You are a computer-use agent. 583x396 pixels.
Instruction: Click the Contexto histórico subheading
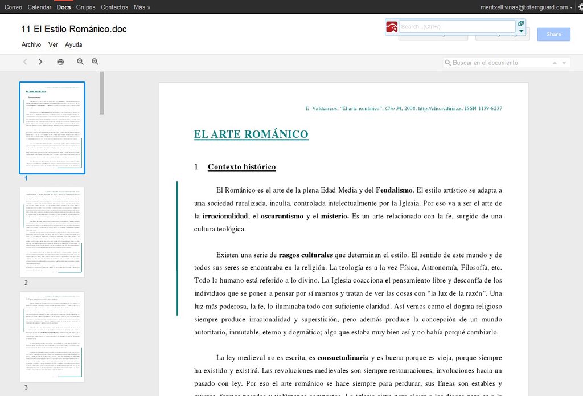241,167
